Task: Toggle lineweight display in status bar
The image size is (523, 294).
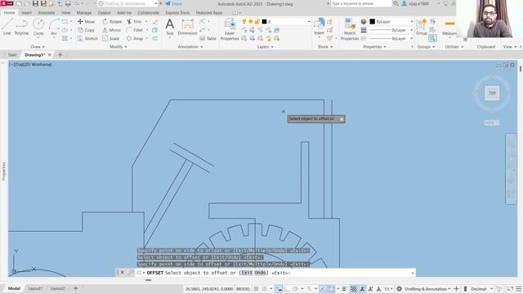Action: click(344, 288)
